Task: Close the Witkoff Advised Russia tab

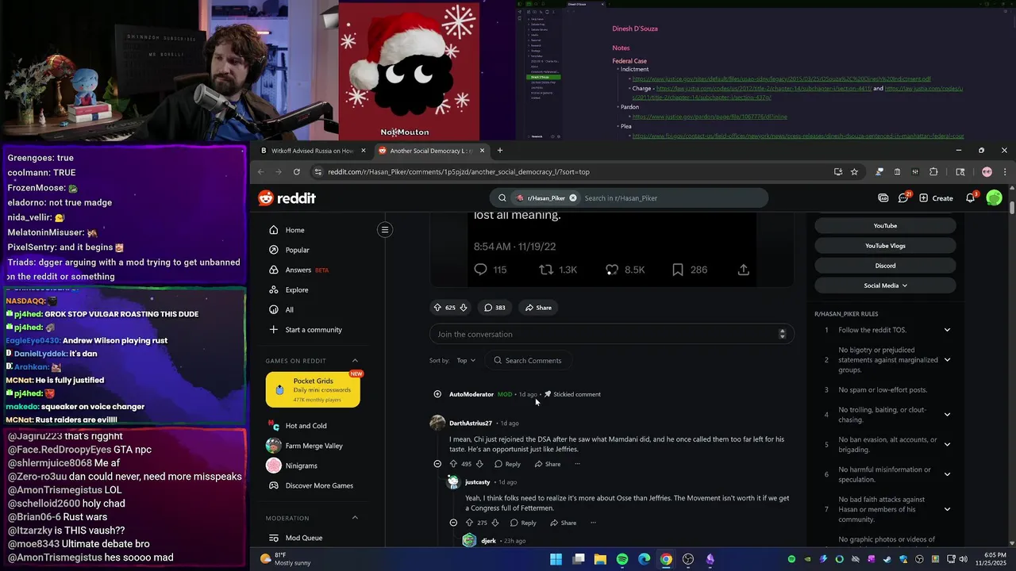Action: (x=364, y=151)
